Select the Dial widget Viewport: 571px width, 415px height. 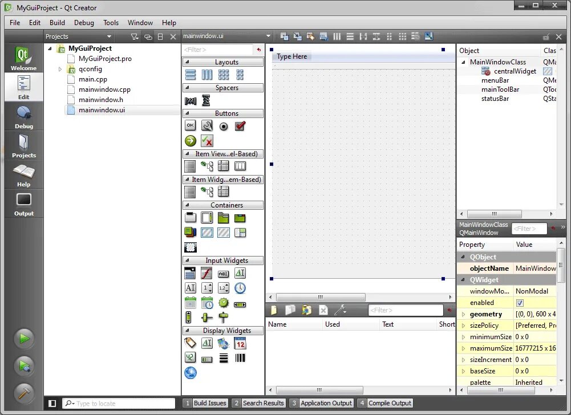pos(224,303)
